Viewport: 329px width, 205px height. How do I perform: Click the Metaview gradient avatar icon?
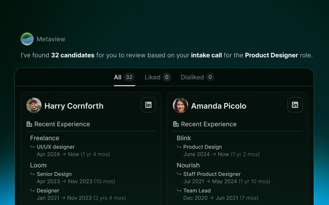pyautogui.click(x=27, y=39)
